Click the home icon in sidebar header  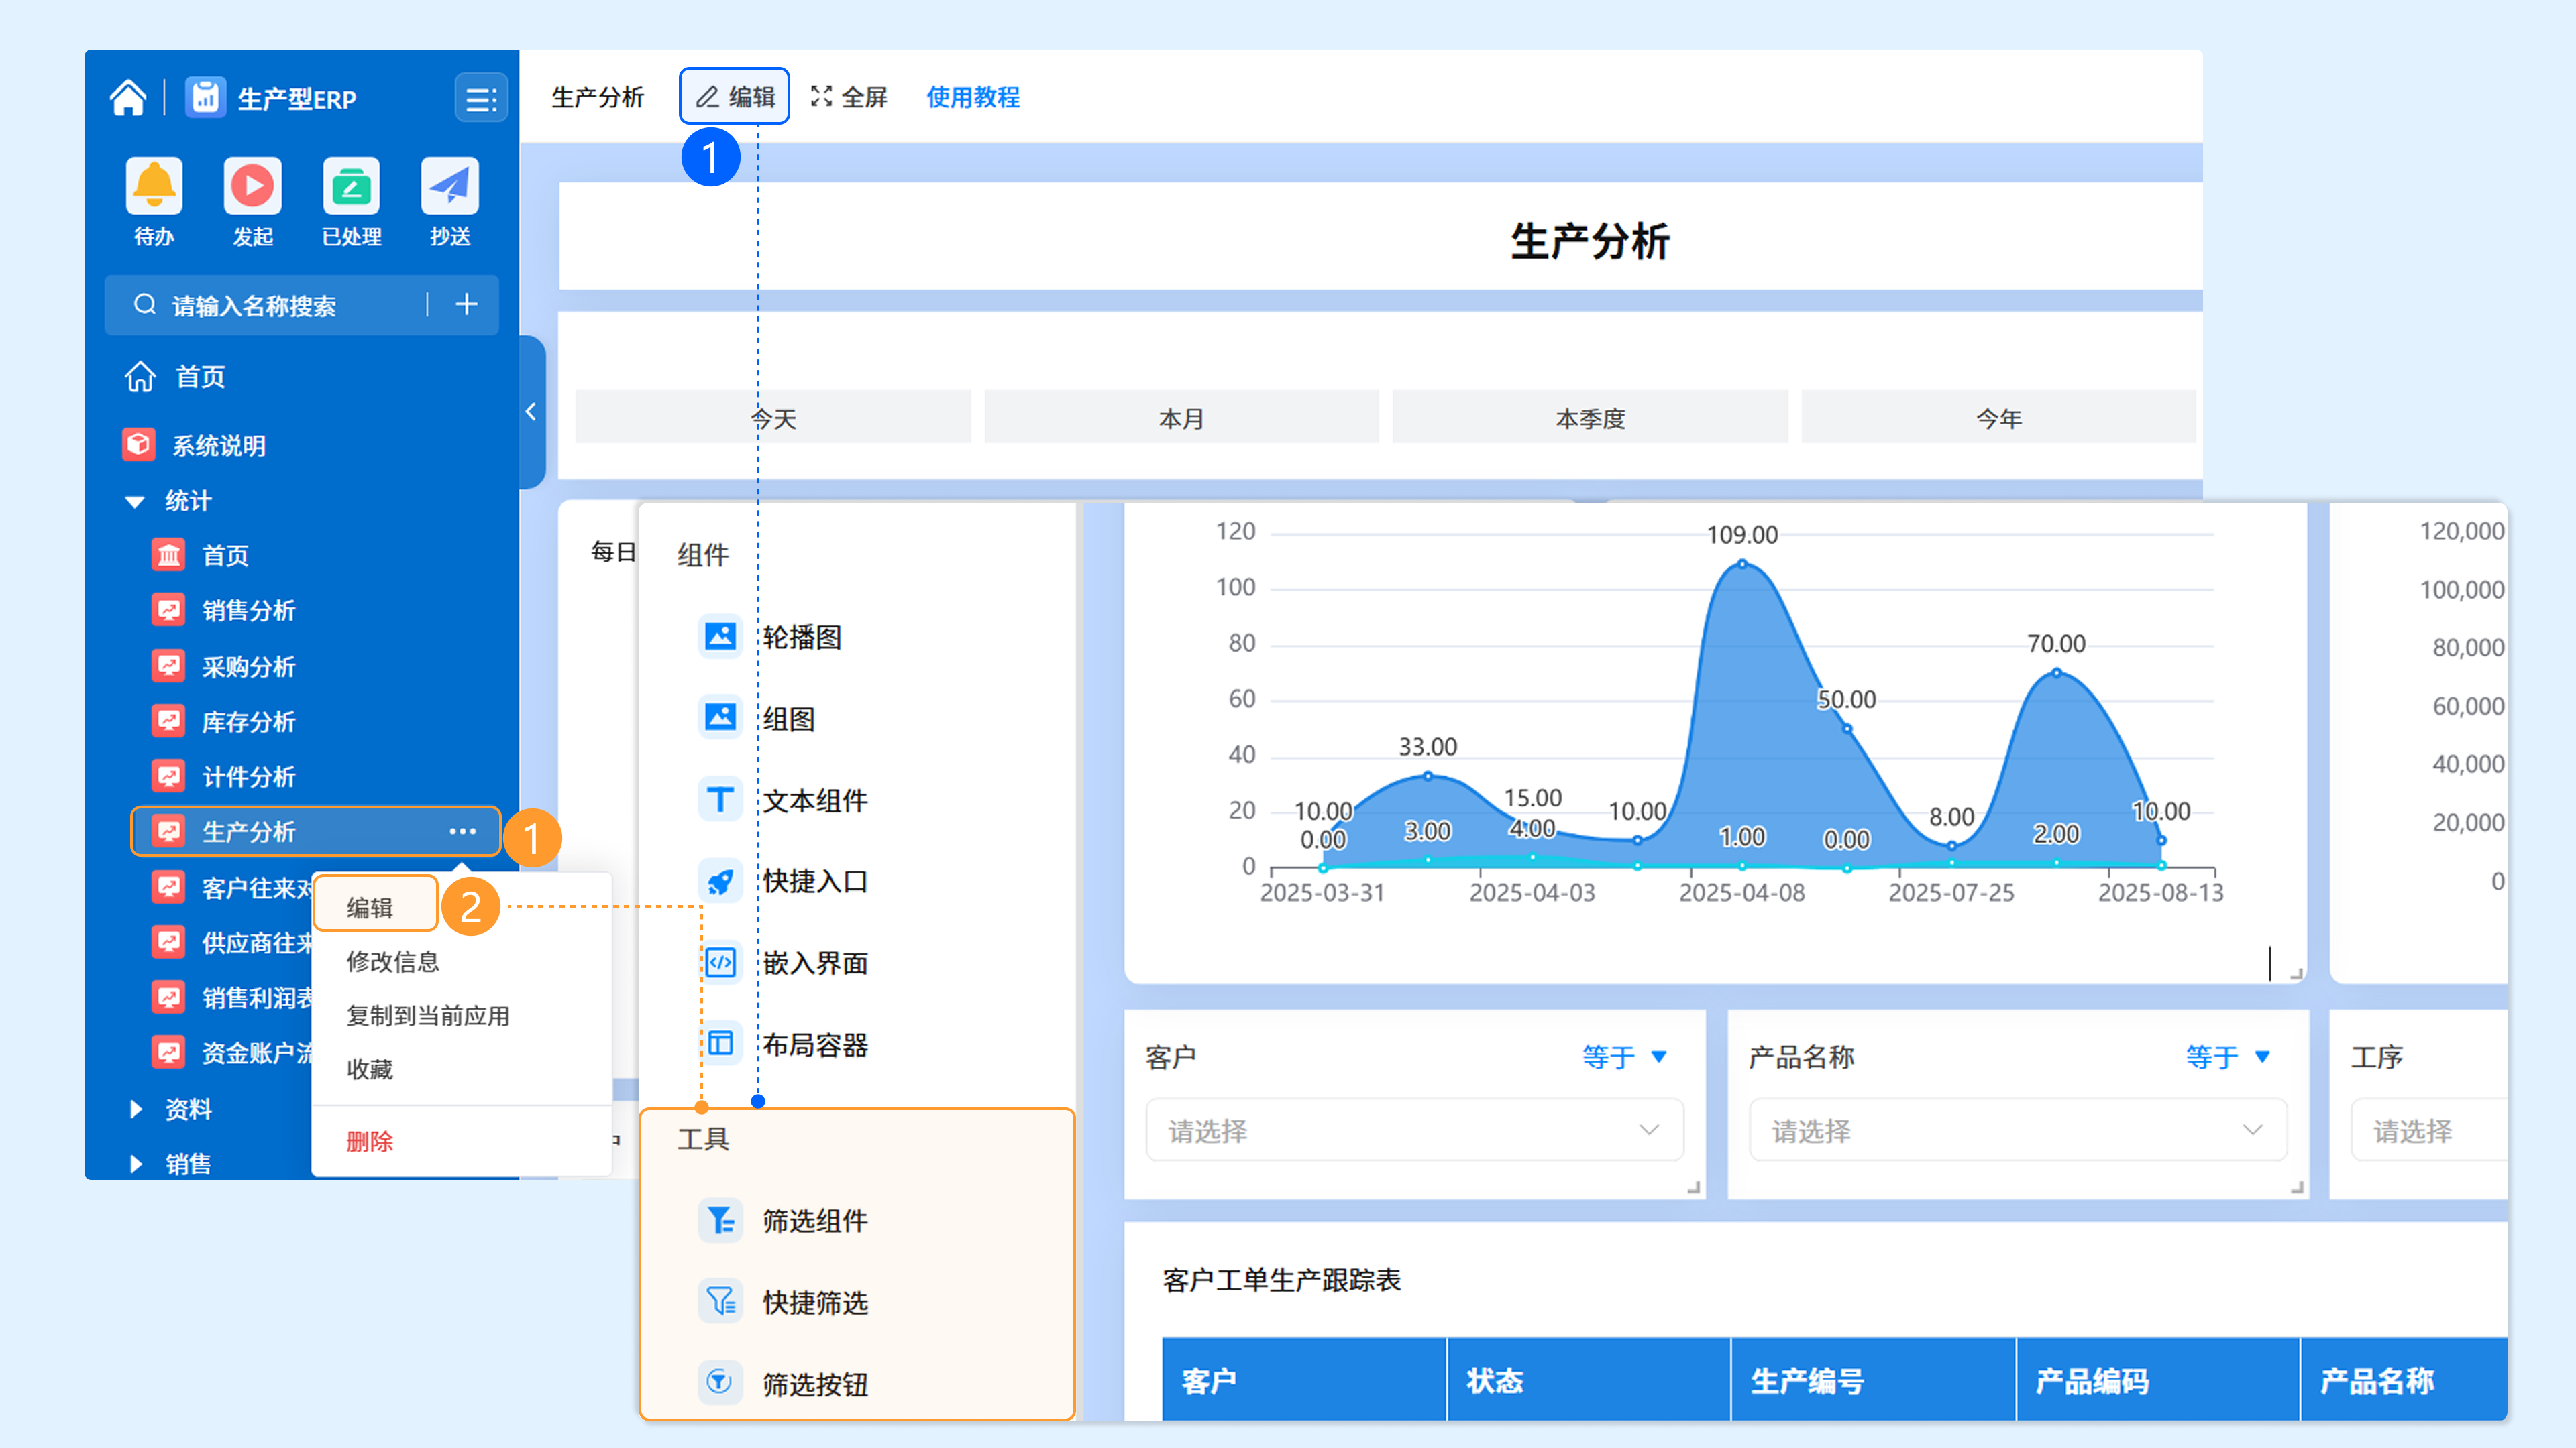click(128, 98)
